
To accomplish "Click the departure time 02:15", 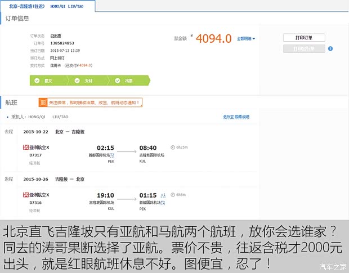I will [x=105, y=148].
